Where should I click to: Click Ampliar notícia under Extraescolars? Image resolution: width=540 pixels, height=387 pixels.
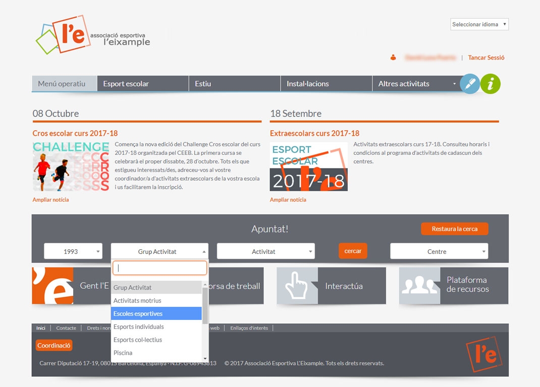[x=288, y=200]
